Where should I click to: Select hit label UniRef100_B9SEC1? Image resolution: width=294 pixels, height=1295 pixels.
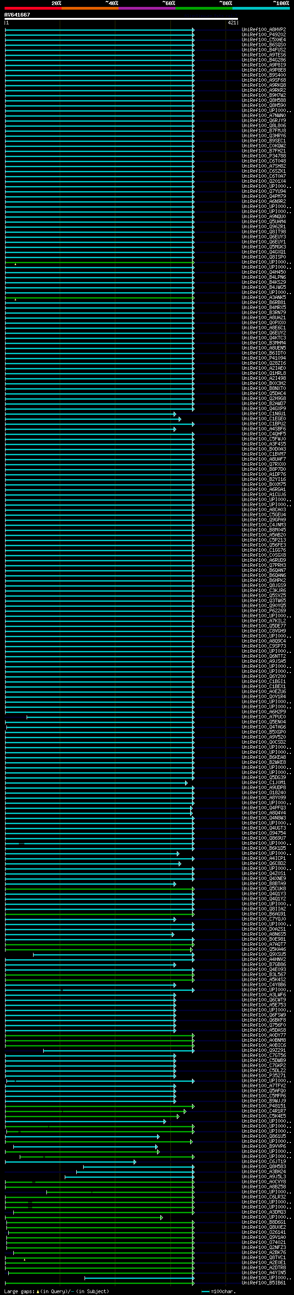click(x=264, y=141)
